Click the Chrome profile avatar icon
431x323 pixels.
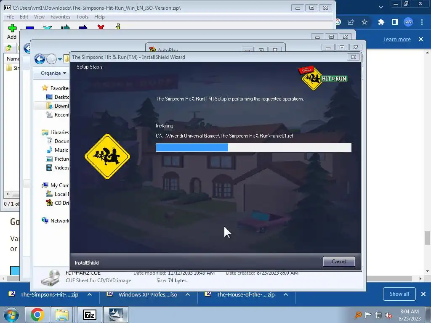(x=408, y=22)
